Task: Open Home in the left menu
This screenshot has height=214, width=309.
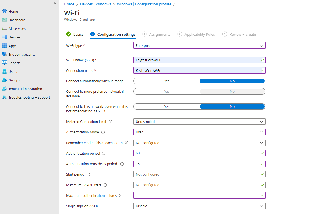Action: point(13,12)
